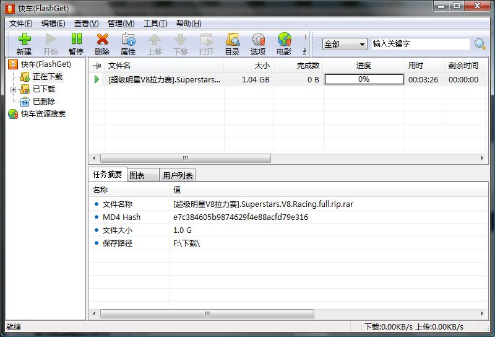
Task: Click the F:\下载\ save path value
Action: point(187,243)
